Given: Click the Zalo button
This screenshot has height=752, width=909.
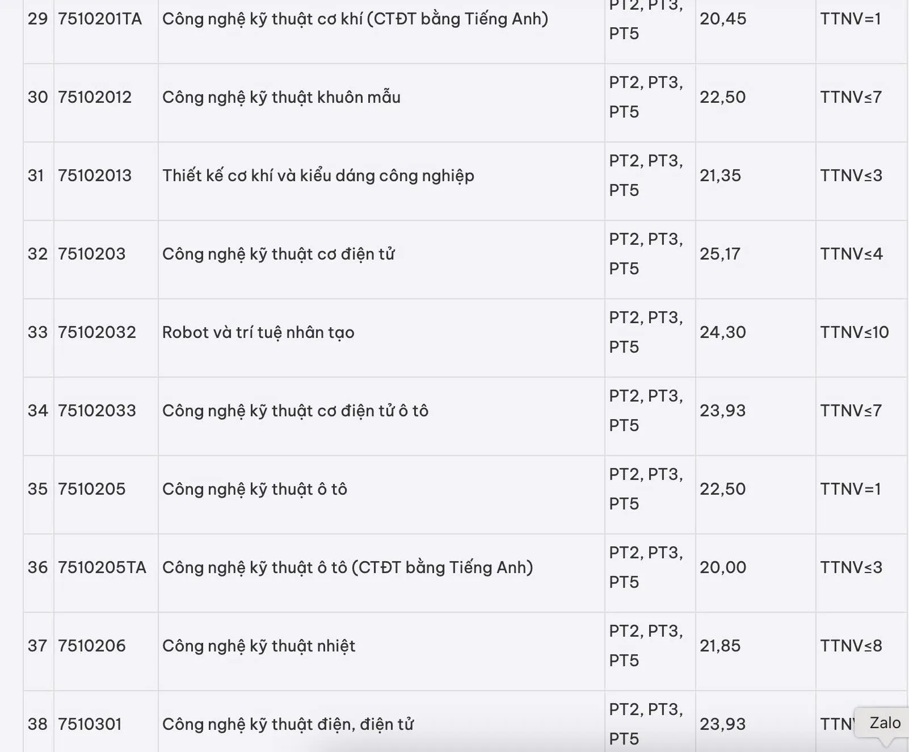Looking at the screenshot, I should pyautogui.click(x=884, y=723).
